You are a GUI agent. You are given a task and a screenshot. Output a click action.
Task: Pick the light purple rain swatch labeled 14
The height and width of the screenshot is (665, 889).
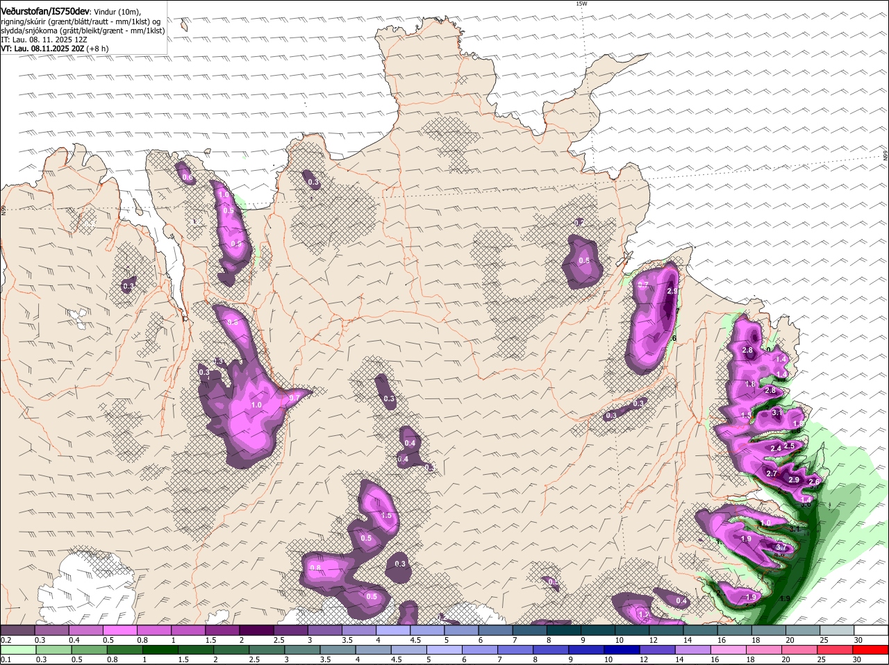[x=692, y=650]
